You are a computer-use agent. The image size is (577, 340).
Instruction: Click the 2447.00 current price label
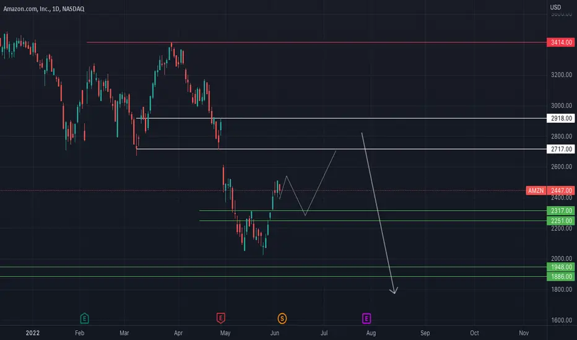click(x=561, y=190)
